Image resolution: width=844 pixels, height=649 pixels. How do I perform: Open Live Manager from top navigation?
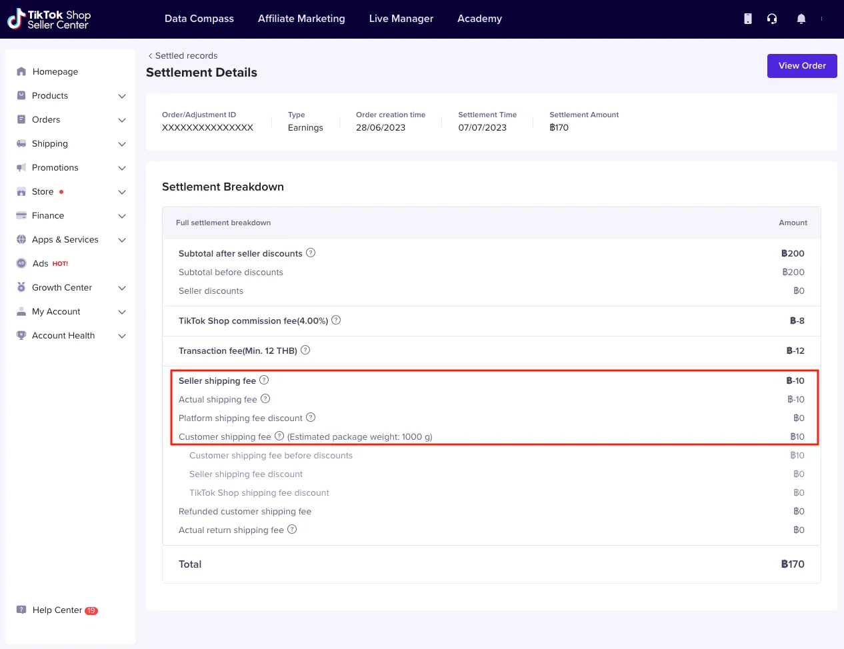click(401, 19)
